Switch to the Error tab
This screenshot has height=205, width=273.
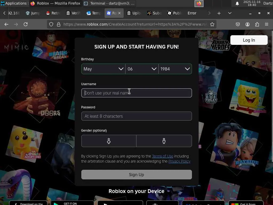tap(192, 13)
